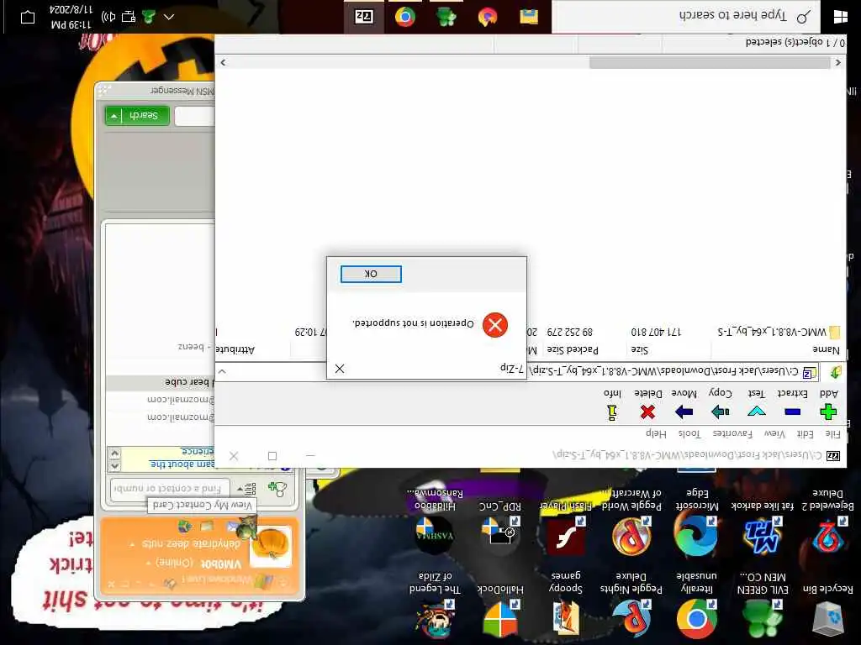Run the Test tool in 7-Zip toolbar
Image resolution: width=861 pixels, height=645 pixels.
[756, 411]
